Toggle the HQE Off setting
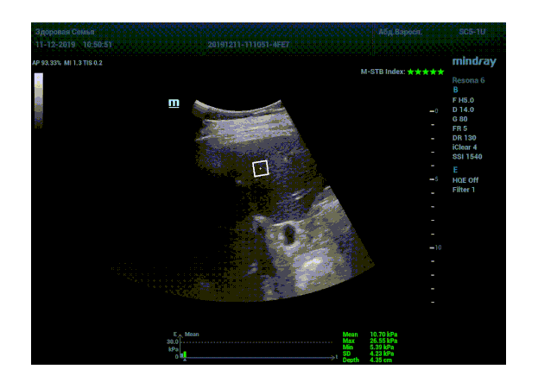This screenshot has width=538, height=388. [x=465, y=180]
